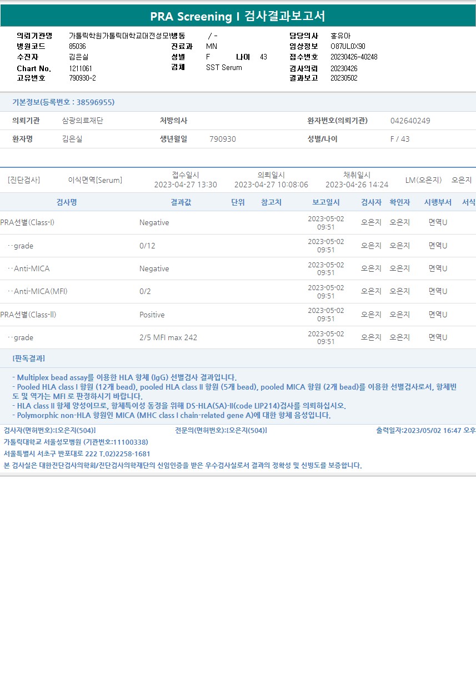Screen dimensions: 476x687
Task: Select the 결과값 column header
Action: point(181,202)
